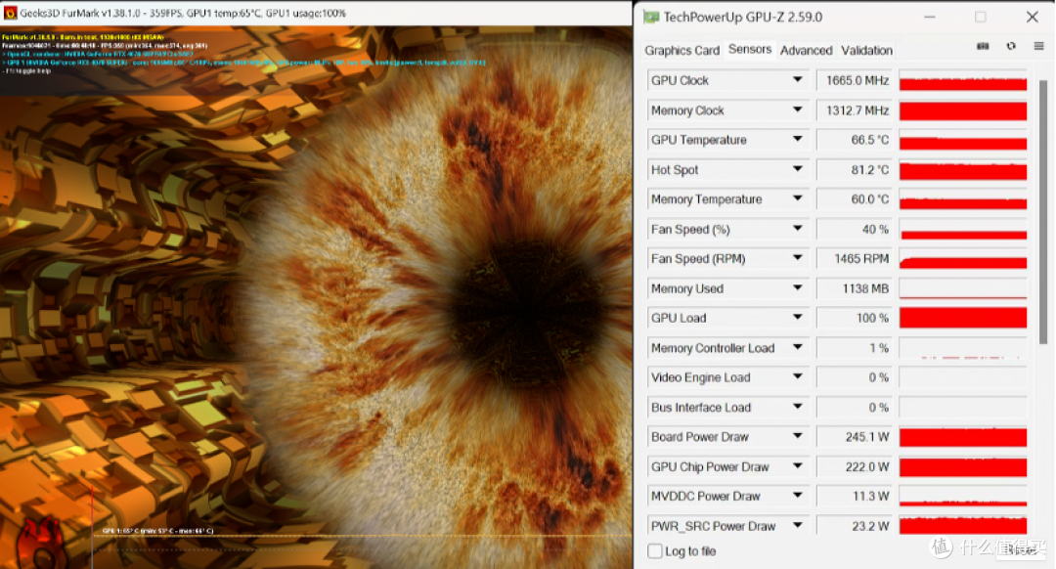
Task: Click the GPU-Z refresh sensors icon
Action: coord(1010,48)
